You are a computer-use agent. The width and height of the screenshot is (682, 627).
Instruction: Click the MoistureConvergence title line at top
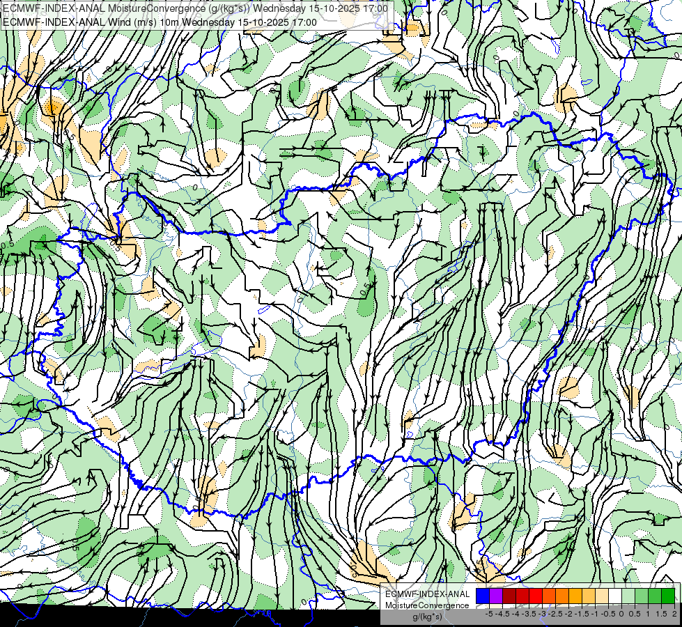coord(195,8)
